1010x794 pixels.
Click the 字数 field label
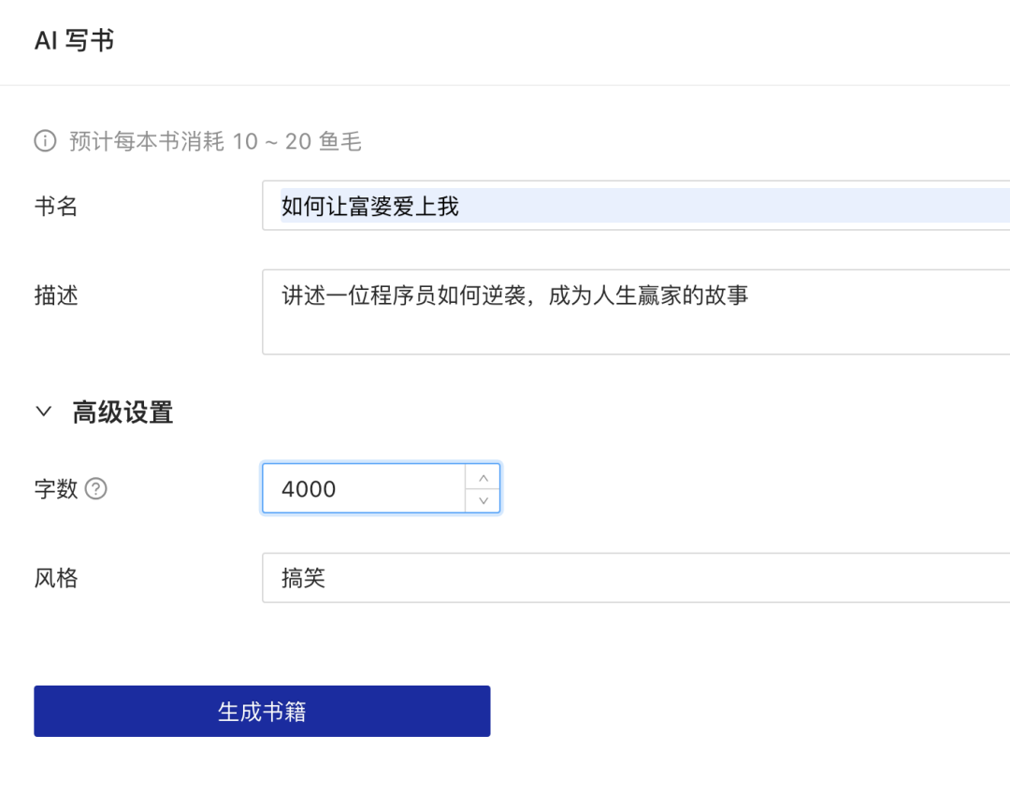coord(56,488)
